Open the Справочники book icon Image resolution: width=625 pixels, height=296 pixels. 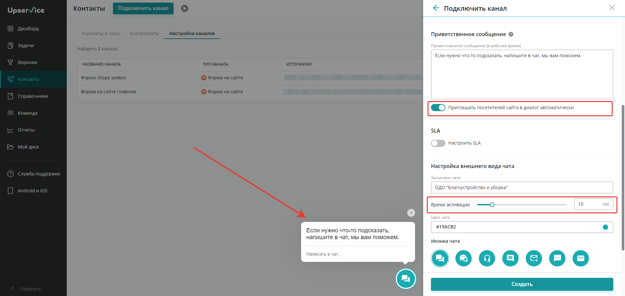[10, 96]
